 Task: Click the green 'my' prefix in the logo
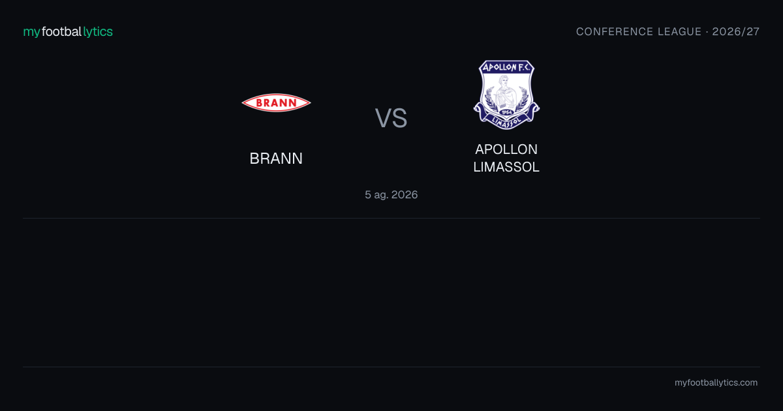32,33
